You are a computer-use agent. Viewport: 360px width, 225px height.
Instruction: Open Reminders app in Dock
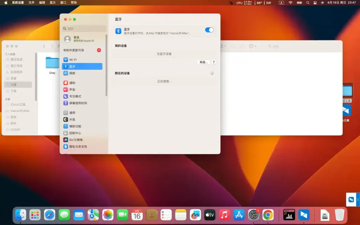[x=166, y=215]
